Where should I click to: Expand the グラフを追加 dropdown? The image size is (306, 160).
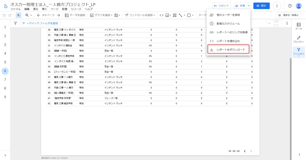point(101,15)
